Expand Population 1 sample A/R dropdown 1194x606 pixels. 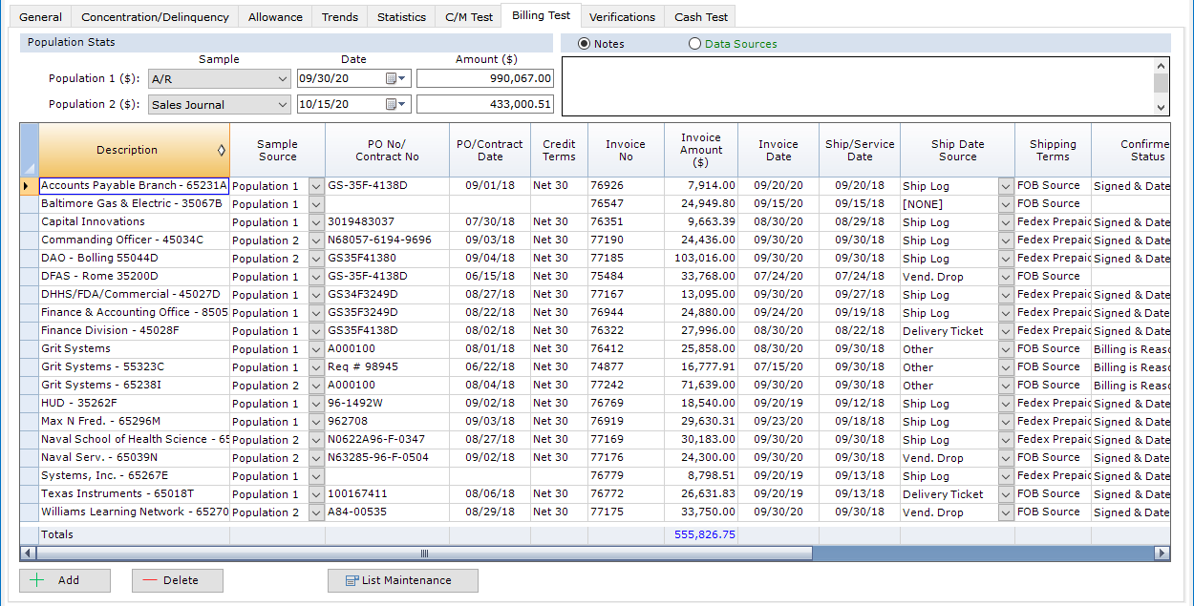pyautogui.click(x=282, y=79)
